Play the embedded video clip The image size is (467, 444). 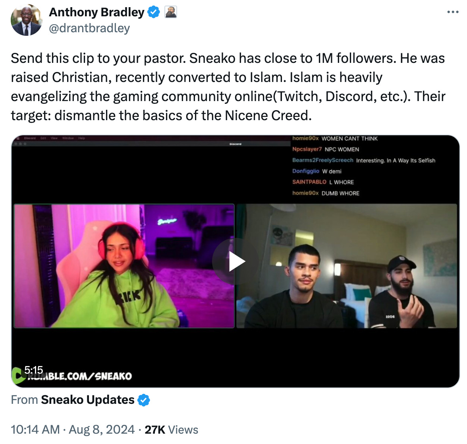[235, 261]
